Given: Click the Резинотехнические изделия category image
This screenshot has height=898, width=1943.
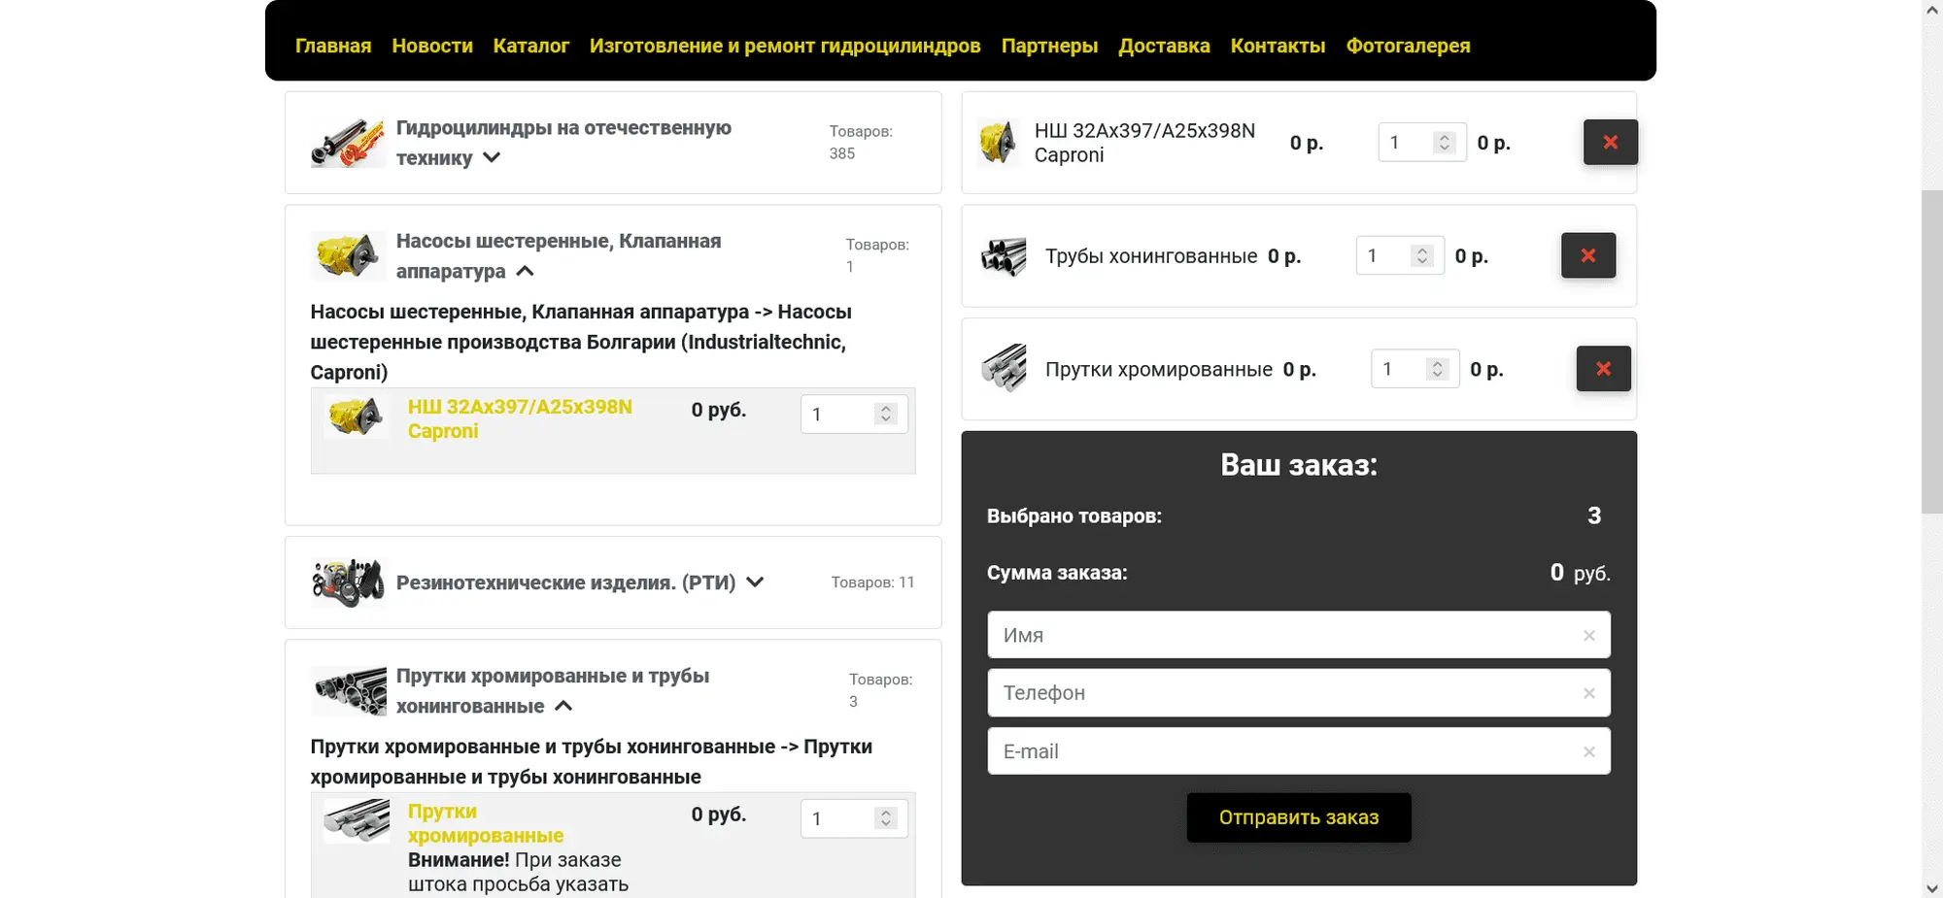Looking at the screenshot, I should tap(347, 582).
